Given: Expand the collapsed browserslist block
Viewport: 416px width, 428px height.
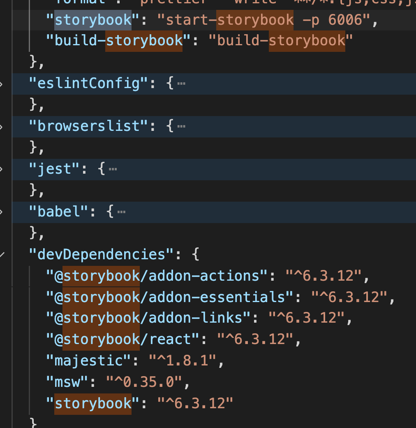Looking at the screenshot, I should click(x=1, y=127).
